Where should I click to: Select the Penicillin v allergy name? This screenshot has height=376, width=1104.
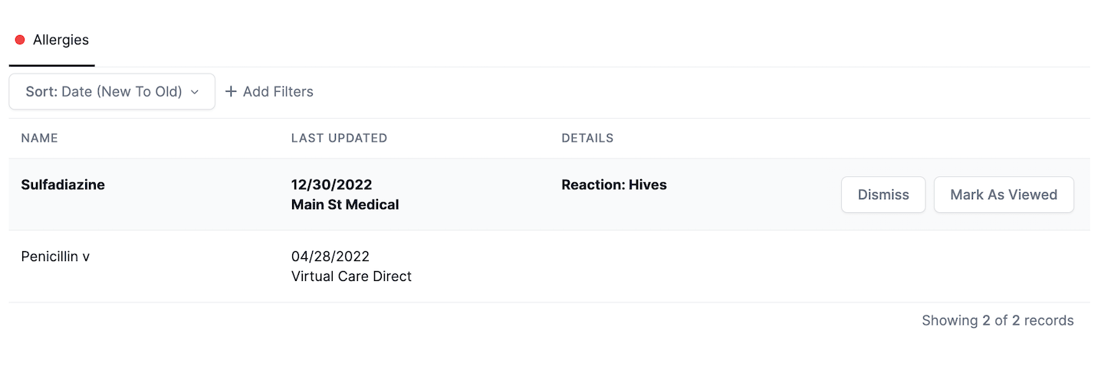[55, 257]
